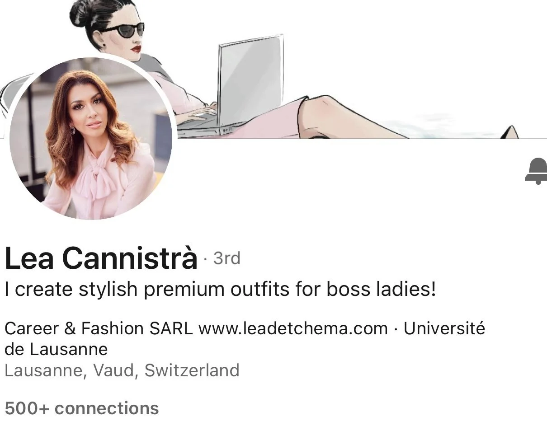
Task: Click the name Lea Cannistrà
Action: coord(101,258)
